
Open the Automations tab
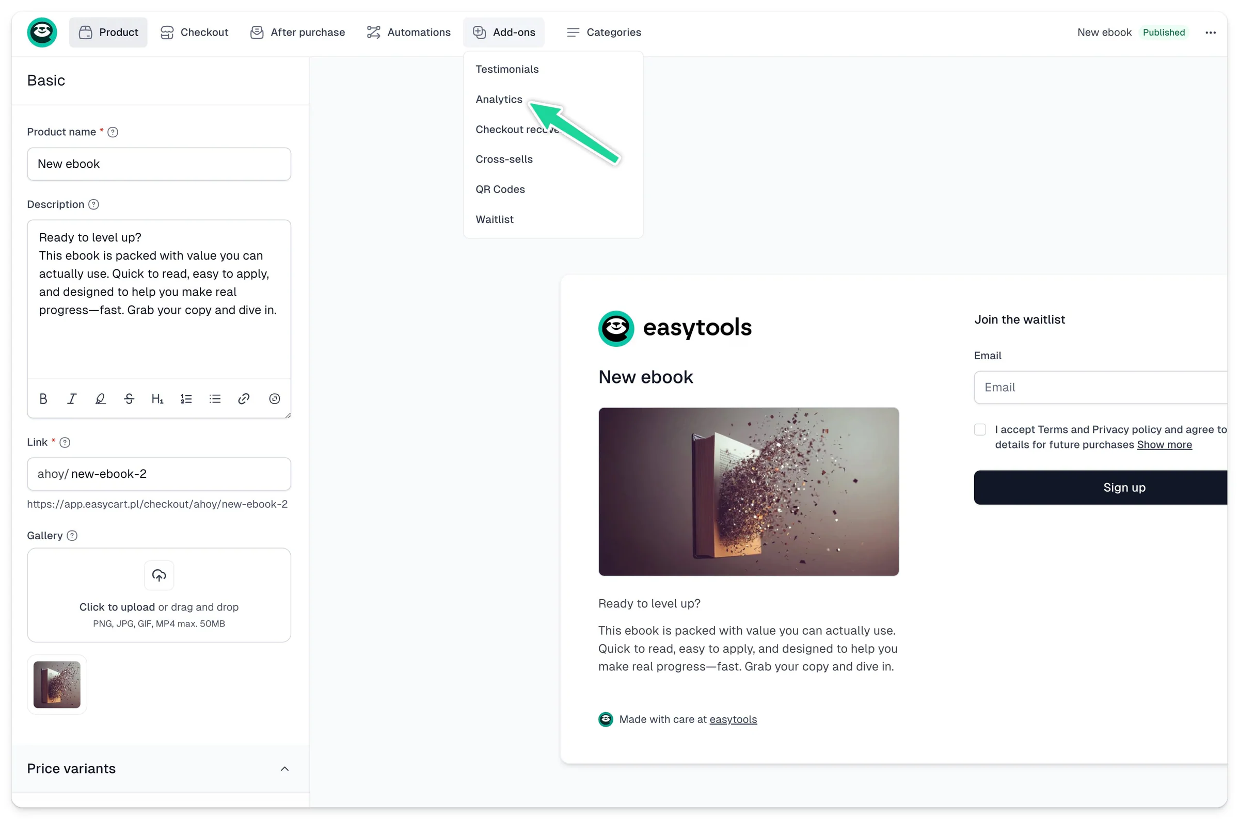[x=408, y=33]
